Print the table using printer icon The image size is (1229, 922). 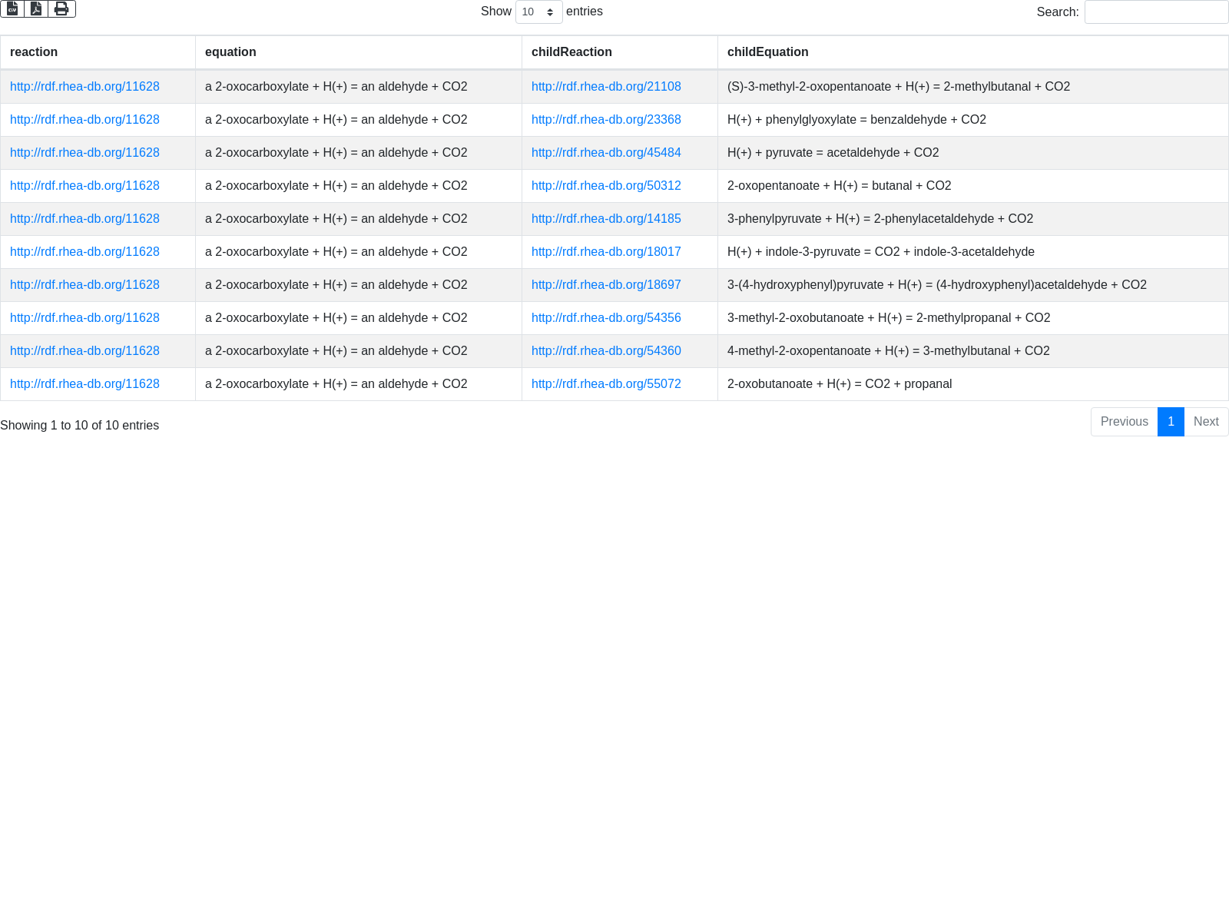pyautogui.click(x=61, y=8)
